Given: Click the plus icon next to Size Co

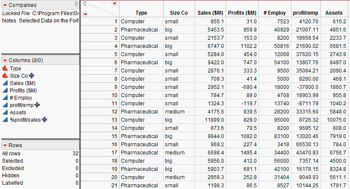Looking at the screenshot, I should [x=32, y=76].
